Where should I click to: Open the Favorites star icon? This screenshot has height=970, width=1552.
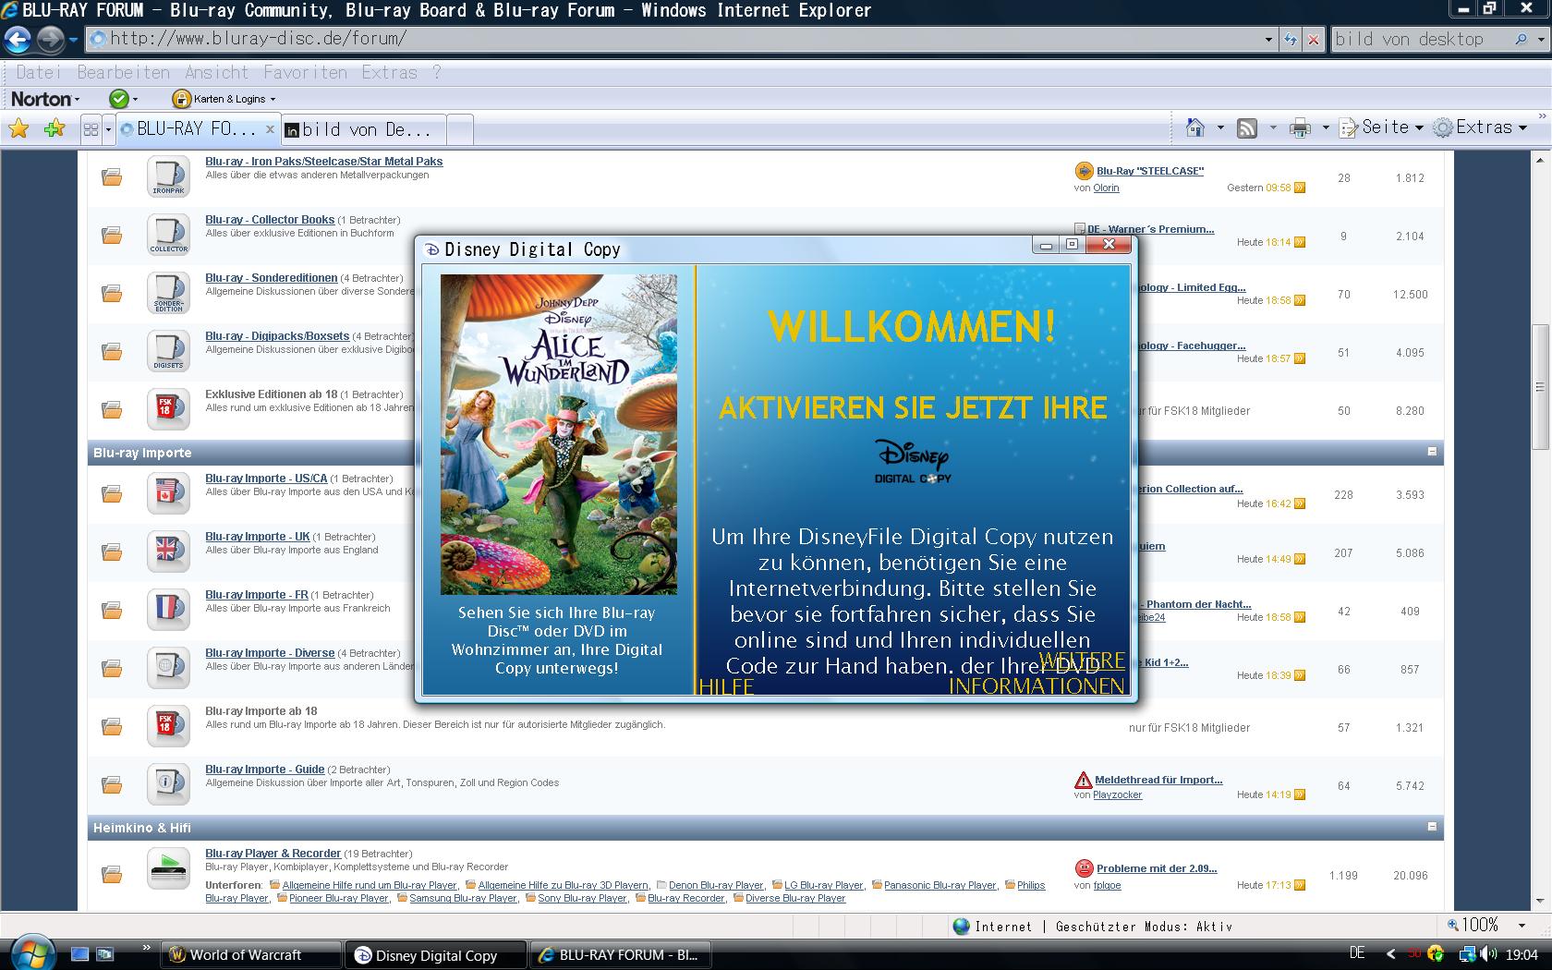point(18,129)
